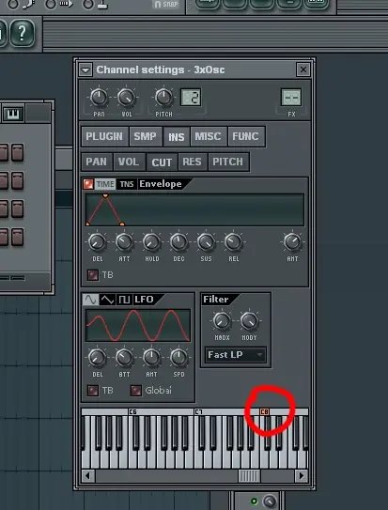Click the highlighted C8 root note marker
This screenshot has width=388, height=510.
coord(264,412)
